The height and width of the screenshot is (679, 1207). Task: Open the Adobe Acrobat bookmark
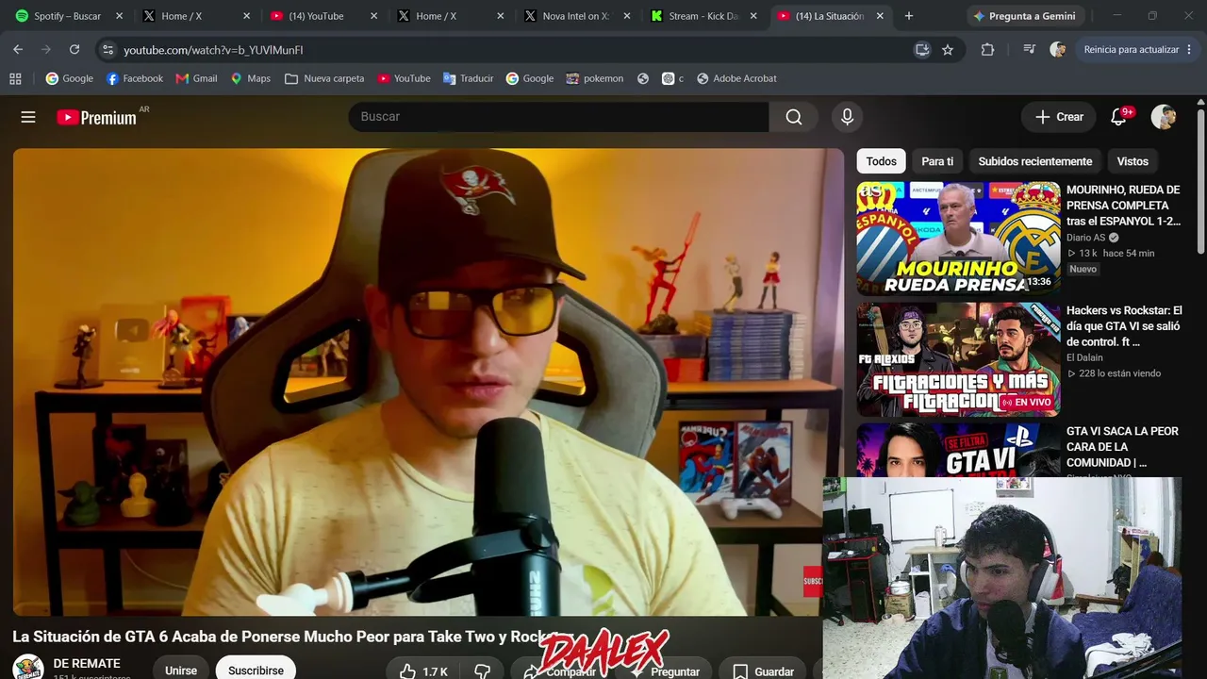point(736,78)
